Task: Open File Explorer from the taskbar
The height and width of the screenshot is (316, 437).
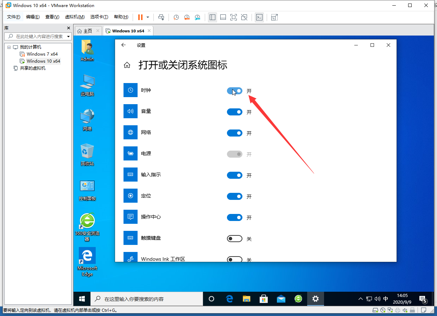Action: click(x=247, y=299)
